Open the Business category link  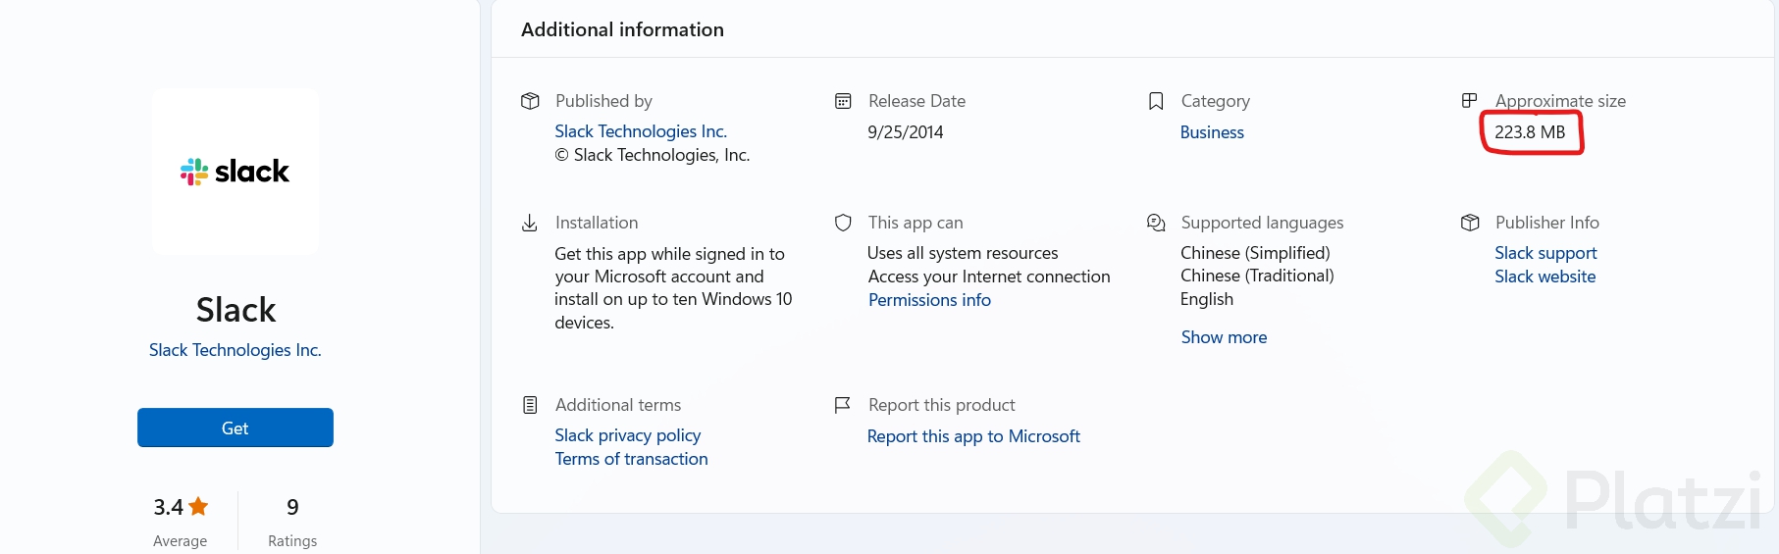[1212, 132]
